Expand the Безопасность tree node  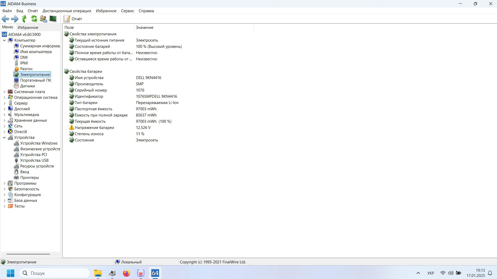(4, 189)
